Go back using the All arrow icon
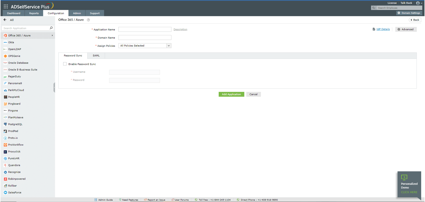This screenshot has height=202, width=425. 5,20
